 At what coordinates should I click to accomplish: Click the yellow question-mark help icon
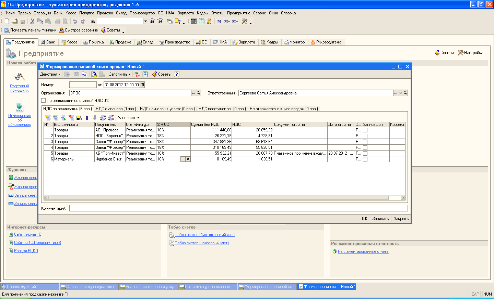pos(177,74)
